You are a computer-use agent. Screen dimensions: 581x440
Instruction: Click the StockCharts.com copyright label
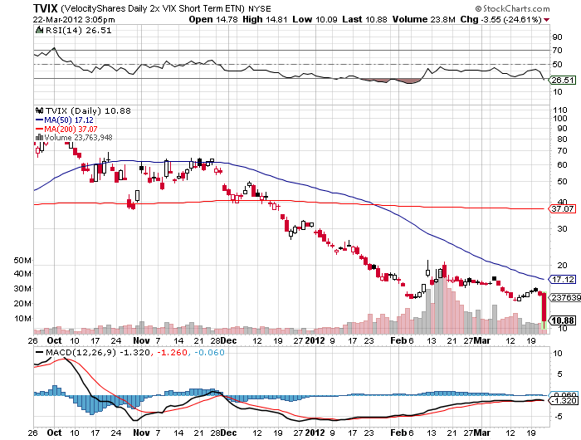(x=512, y=8)
